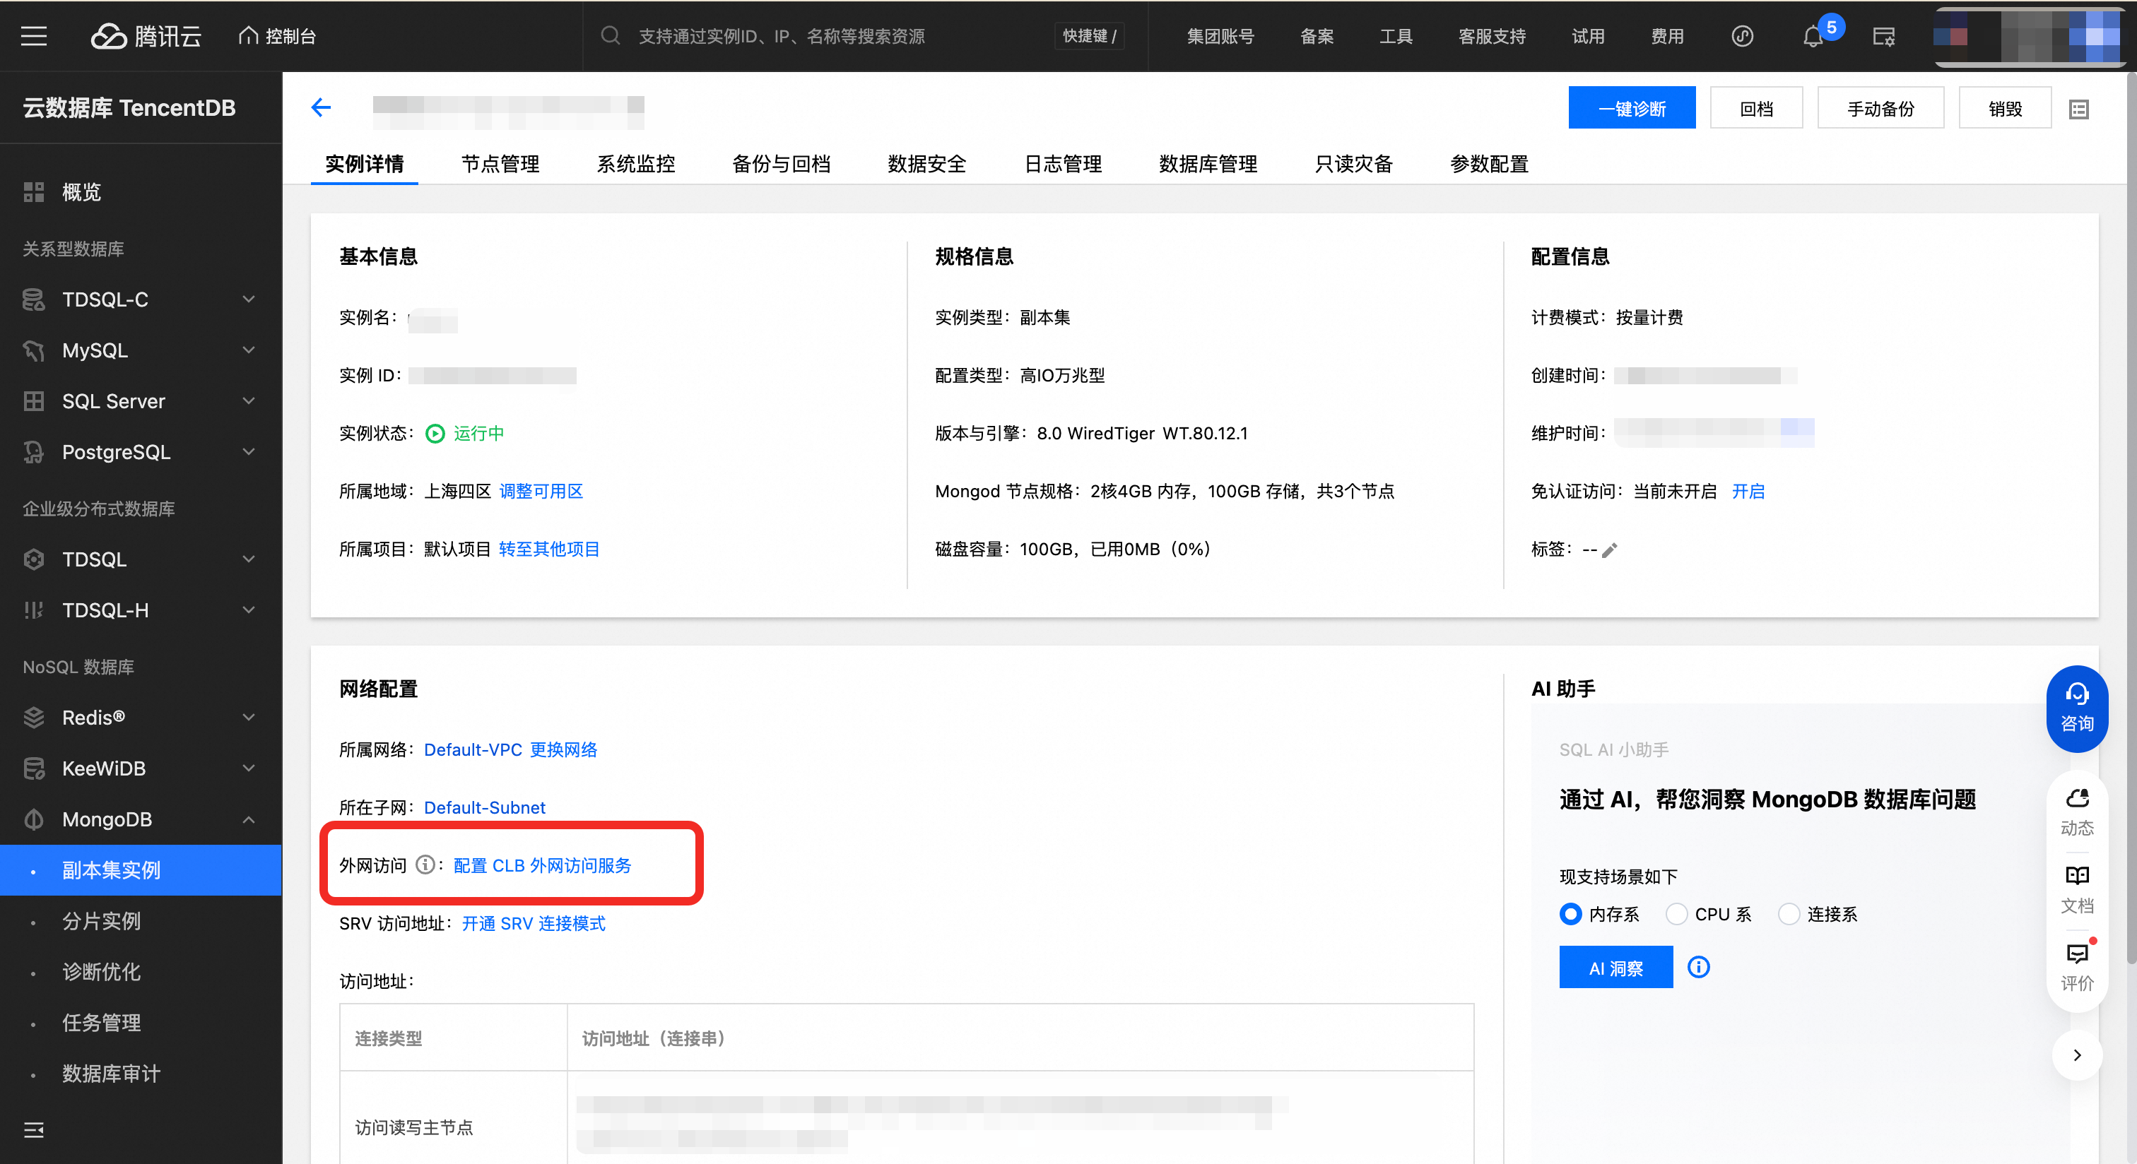Click the 调整可用区 link
The width and height of the screenshot is (2137, 1164).
(541, 491)
